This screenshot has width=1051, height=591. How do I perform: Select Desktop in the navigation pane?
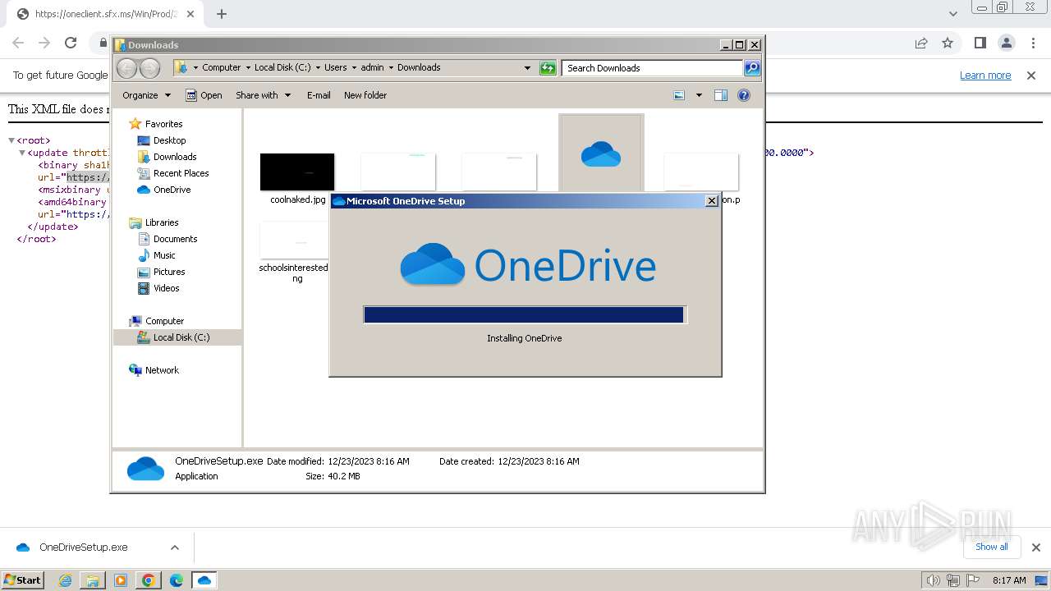tap(162, 140)
